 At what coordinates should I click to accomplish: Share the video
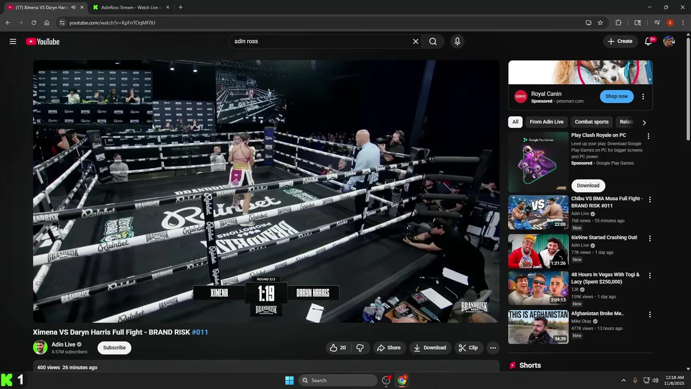point(389,348)
